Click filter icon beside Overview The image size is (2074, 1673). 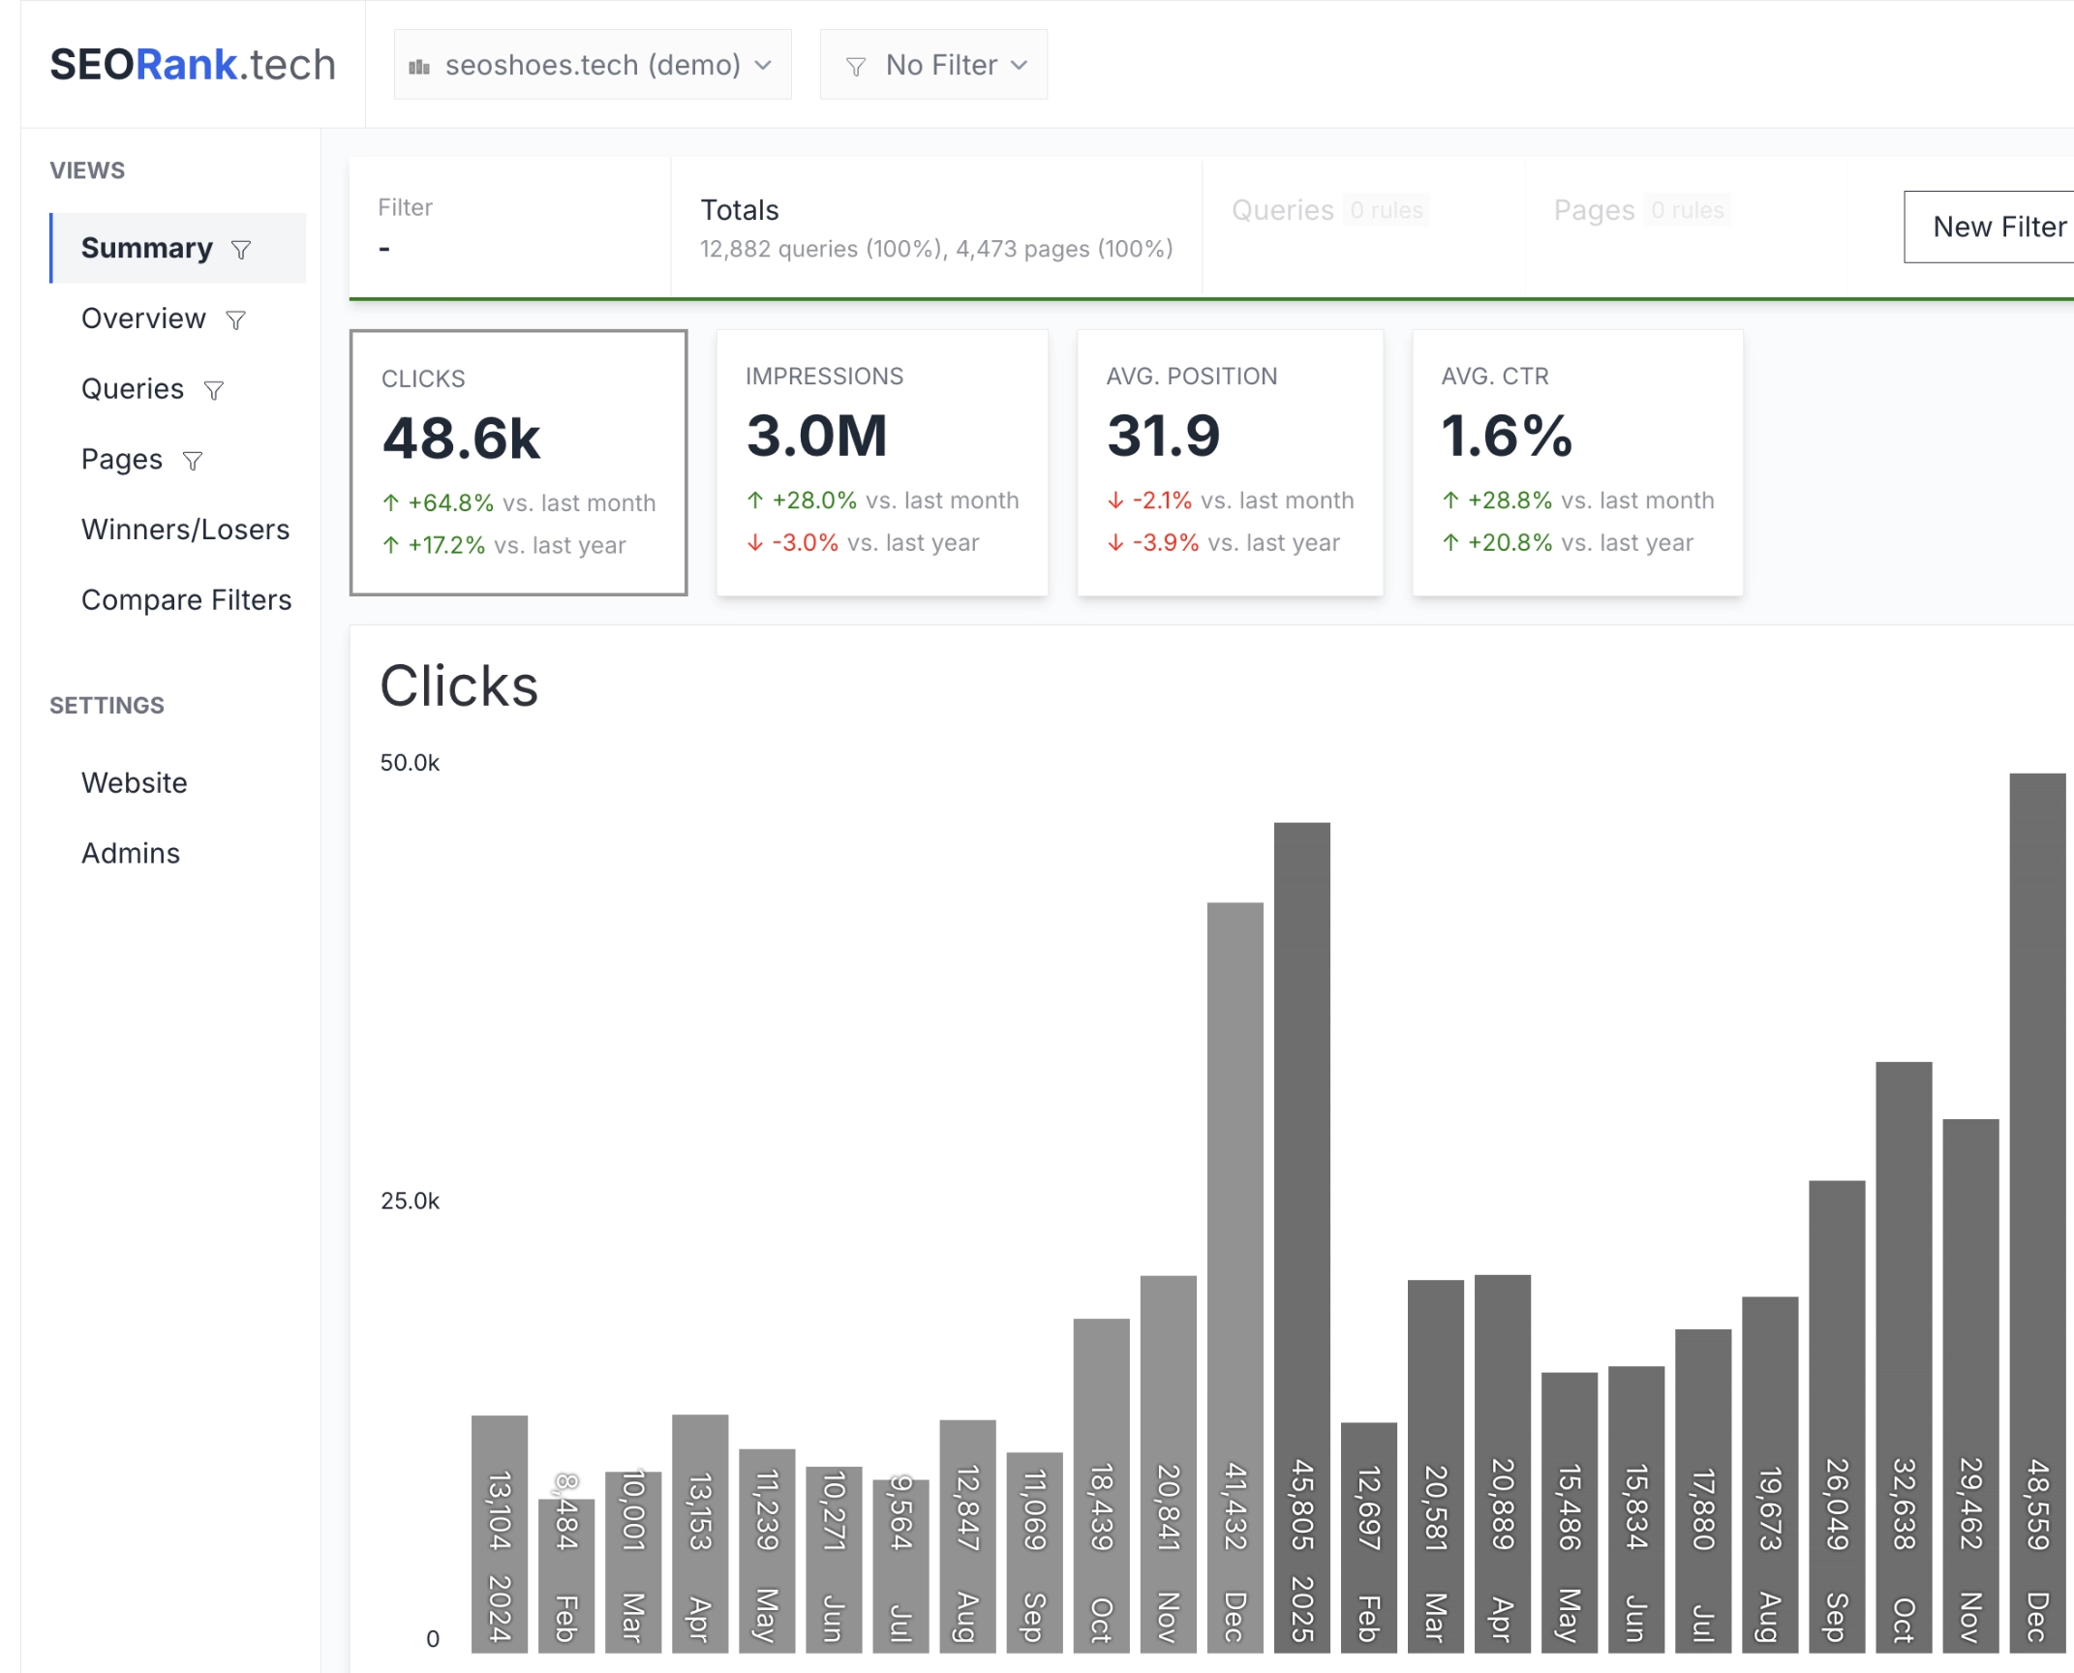point(235,319)
